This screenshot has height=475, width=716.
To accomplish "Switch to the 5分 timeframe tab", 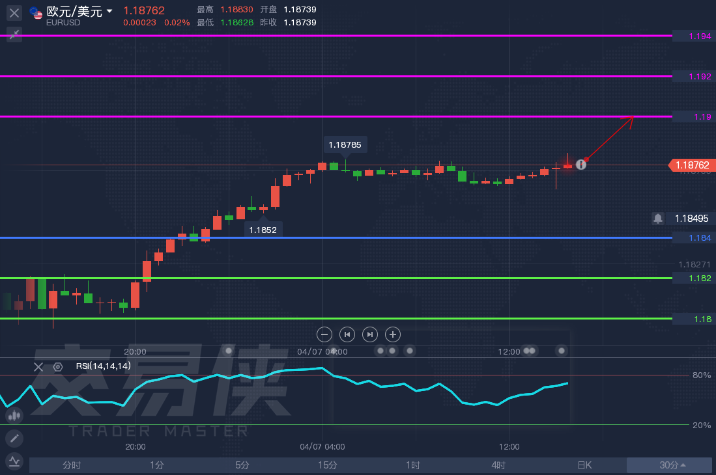I will click(x=242, y=465).
